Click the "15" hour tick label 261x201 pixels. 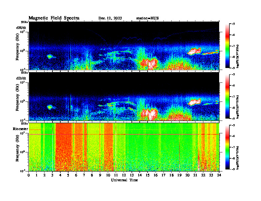click(x=148, y=175)
